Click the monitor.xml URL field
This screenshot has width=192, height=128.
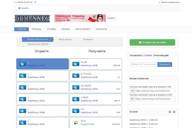(155, 91)
